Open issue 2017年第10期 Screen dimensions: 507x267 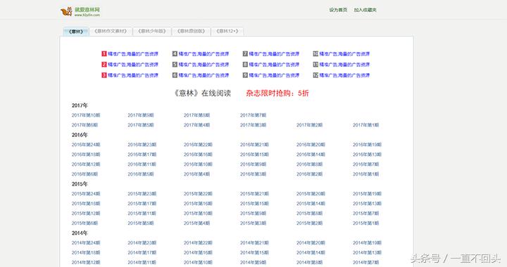tap(86, 115)
